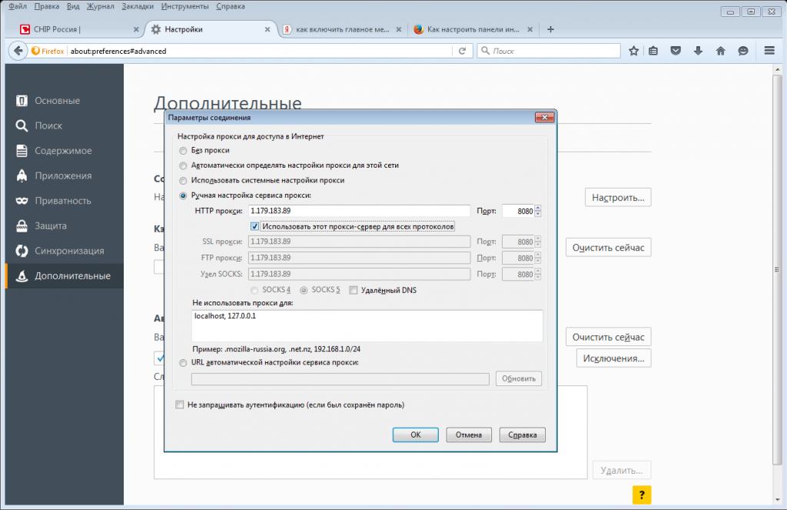This screenshot has width=787, height=510.
Task: Uncheck 'Использовать этот прокси-сервер для всех протоколов'
Action: [x=255, y=226]
